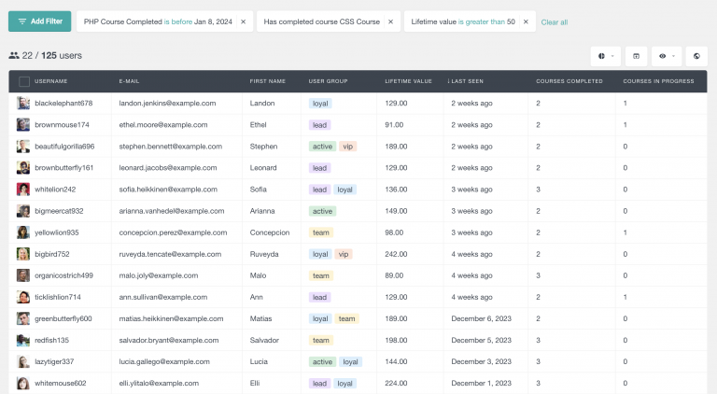Click avatar of user whitelion242
The image size is (717, 394).
(23, 190)
